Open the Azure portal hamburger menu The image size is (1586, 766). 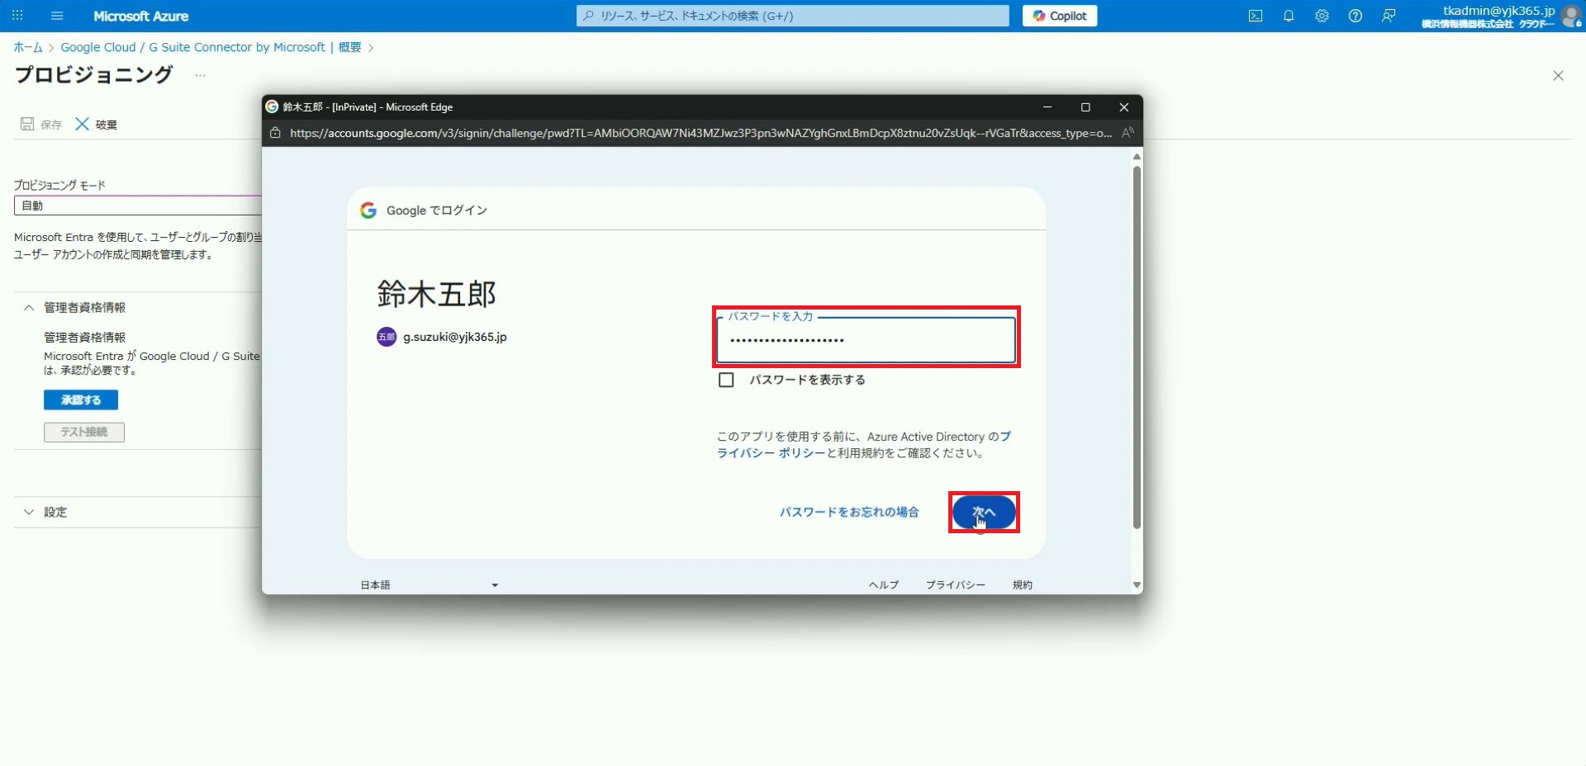[x=57, y=16]
